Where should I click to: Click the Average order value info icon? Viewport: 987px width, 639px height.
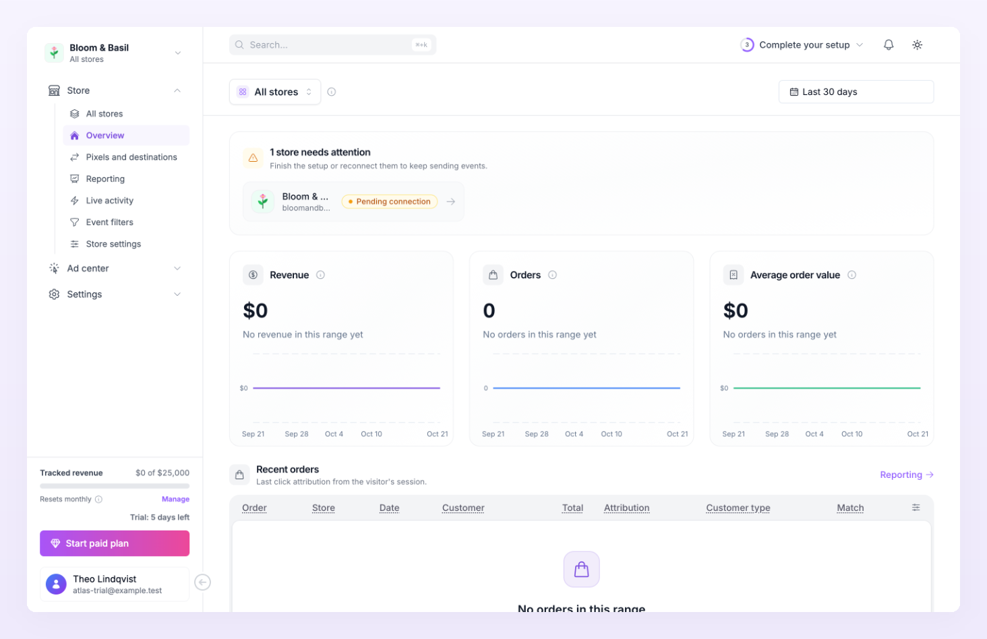coord(852,275)
